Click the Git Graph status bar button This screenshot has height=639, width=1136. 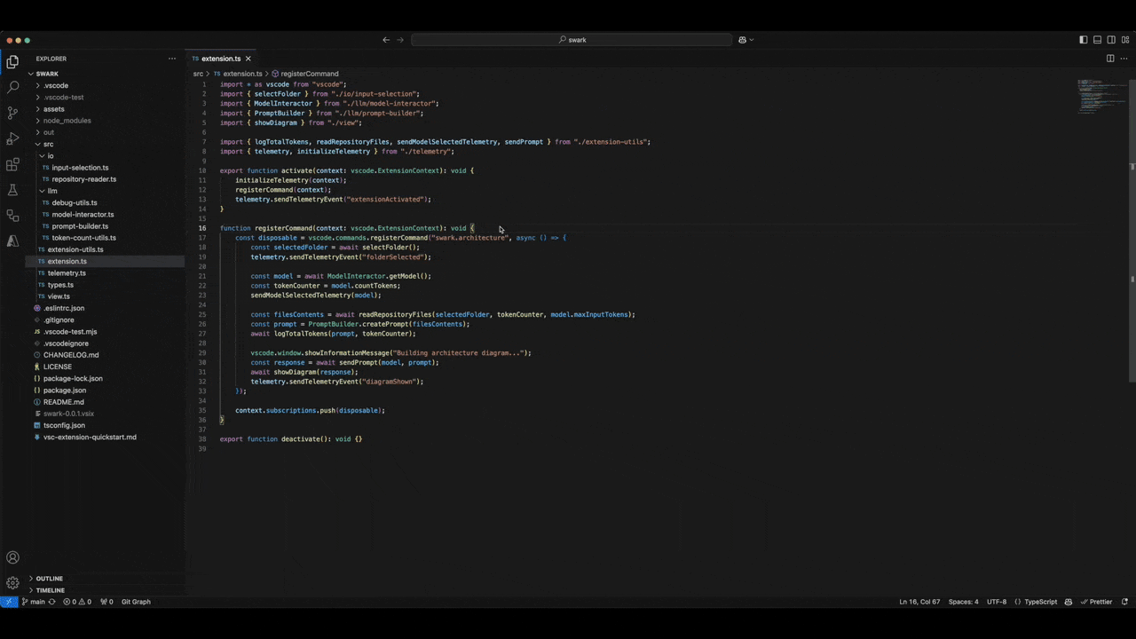[x=136, y=602]
